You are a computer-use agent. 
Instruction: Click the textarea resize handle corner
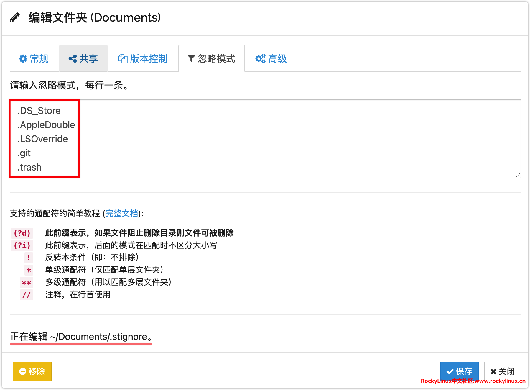518,175
